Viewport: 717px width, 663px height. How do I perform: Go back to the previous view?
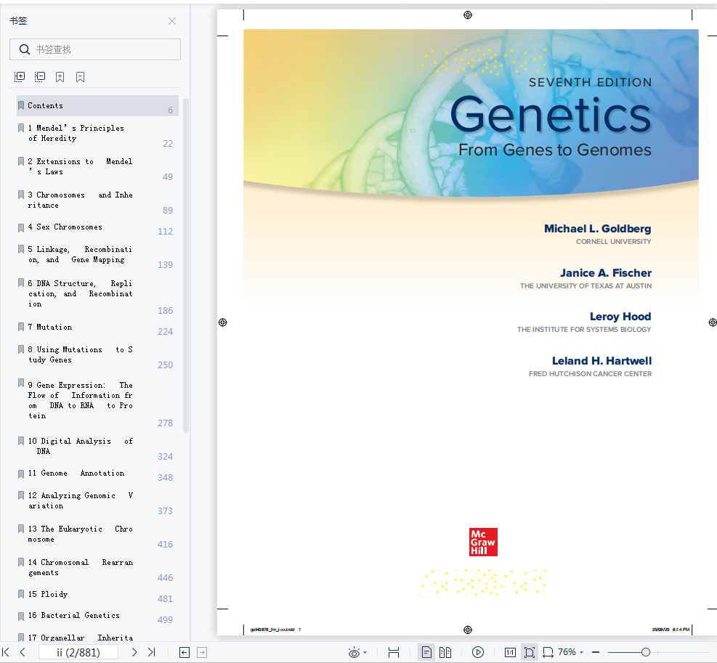[x=185, y=653]
